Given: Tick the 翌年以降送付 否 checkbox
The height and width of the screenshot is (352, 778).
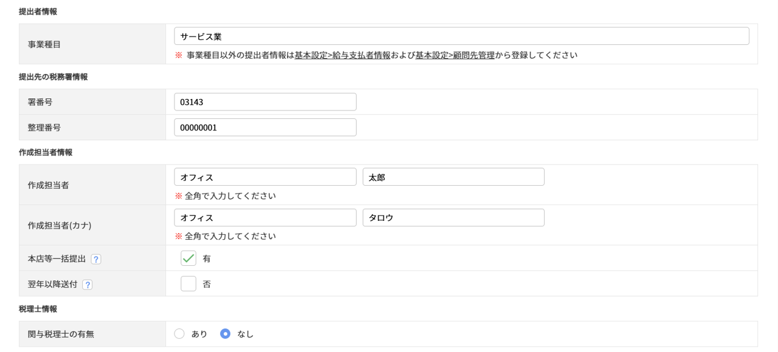Looking at the screenshot, I should coord(188,284).
